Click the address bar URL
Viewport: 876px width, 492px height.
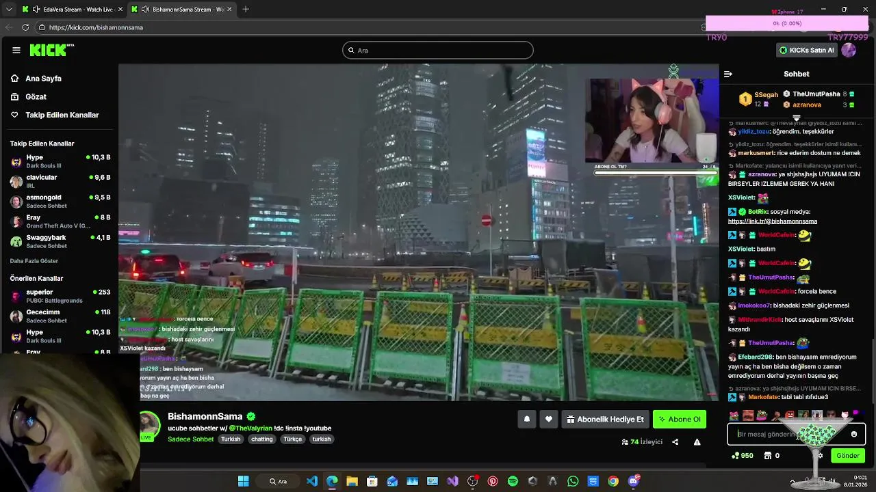pyautogui.click(x=96, y=27)
